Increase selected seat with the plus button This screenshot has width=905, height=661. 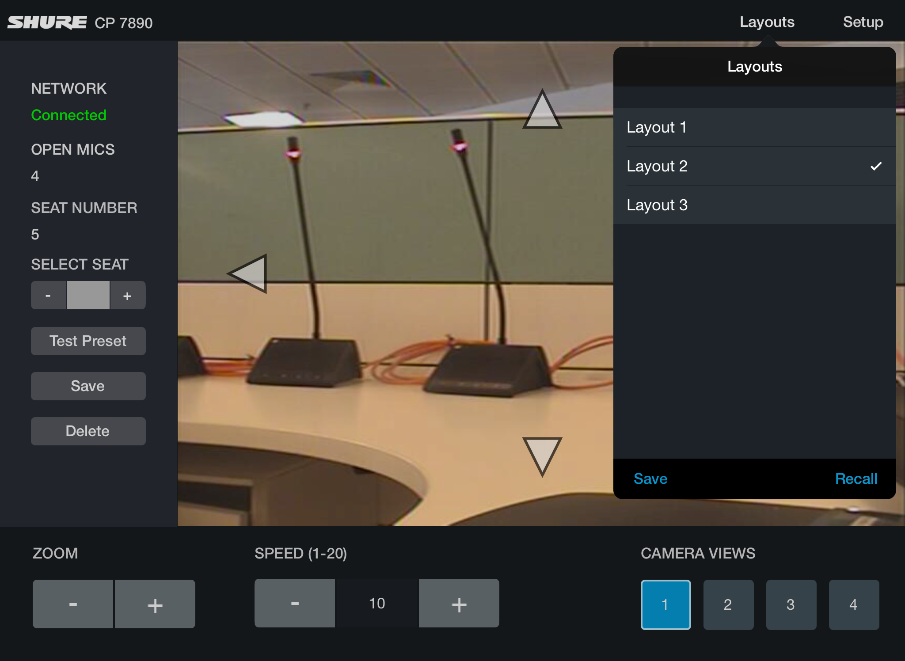[127, 295]
